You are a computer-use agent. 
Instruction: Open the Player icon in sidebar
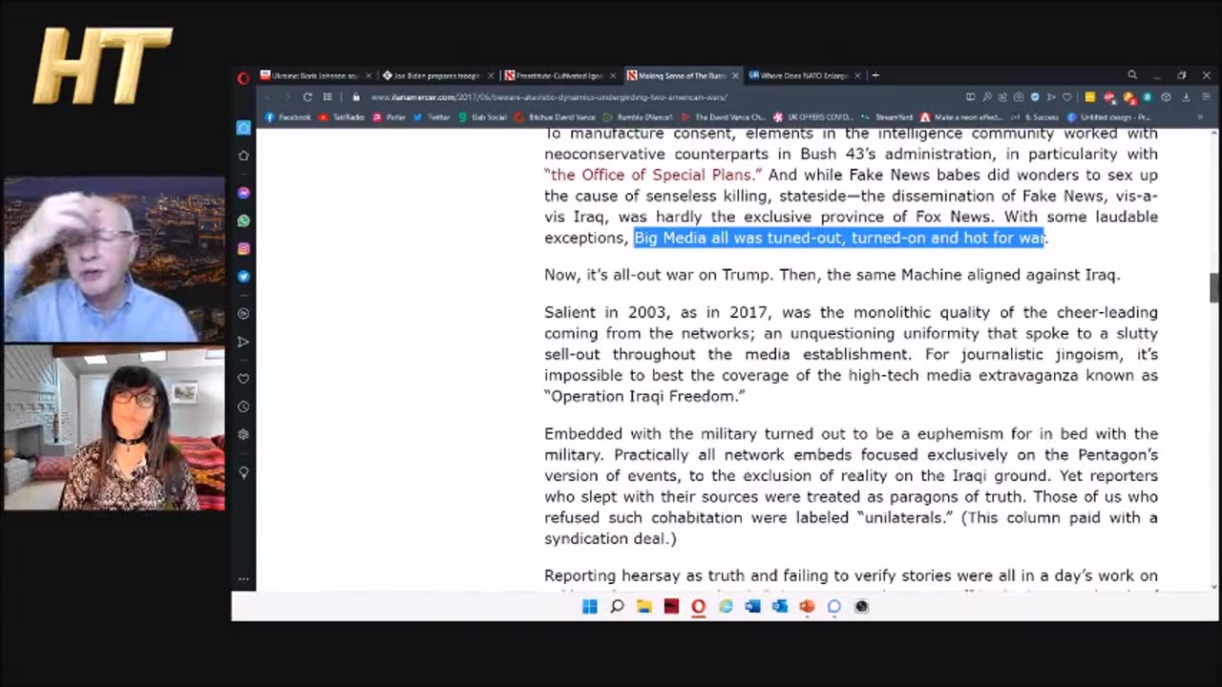tap(243, 313)
